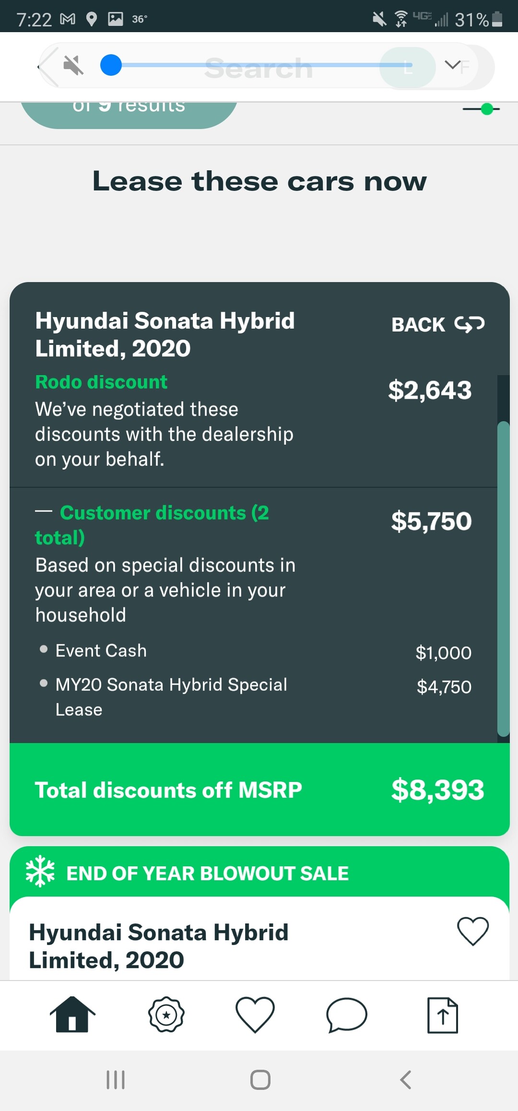The width and height of the screenshot is (518, 1111).
Task: Open the End of Year Blowout Sale banner
Action: 207,873
